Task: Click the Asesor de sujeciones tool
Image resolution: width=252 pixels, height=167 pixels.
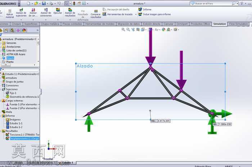Action: pos(21,12)
